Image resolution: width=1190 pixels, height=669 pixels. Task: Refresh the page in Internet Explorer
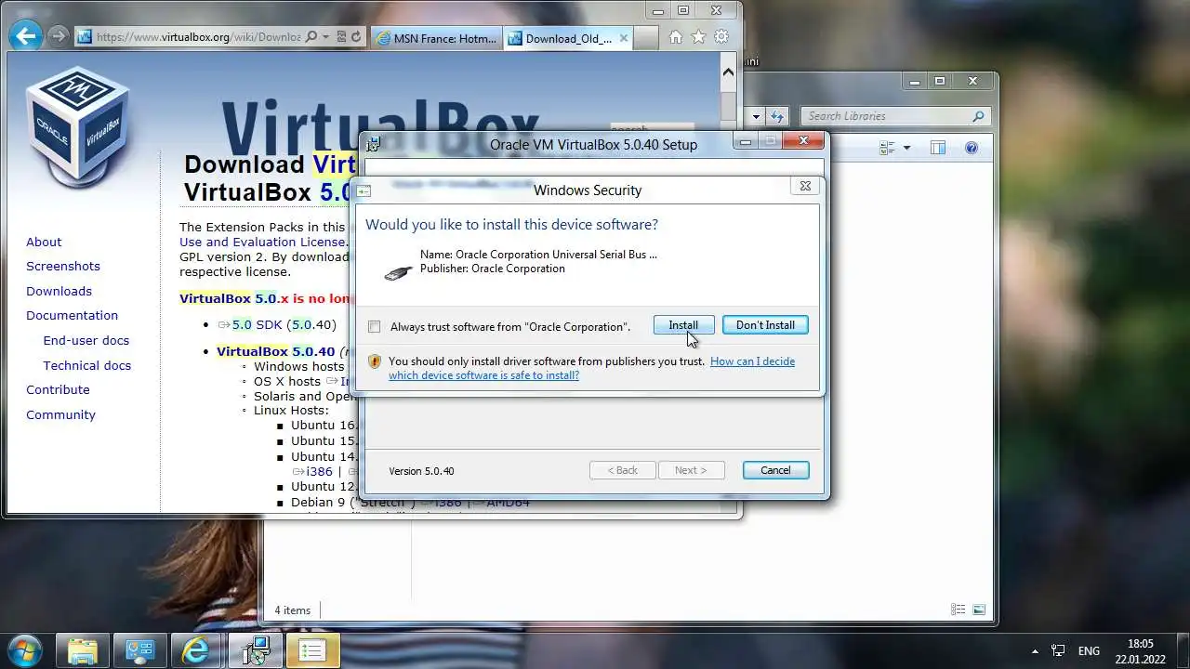point(356,37)
